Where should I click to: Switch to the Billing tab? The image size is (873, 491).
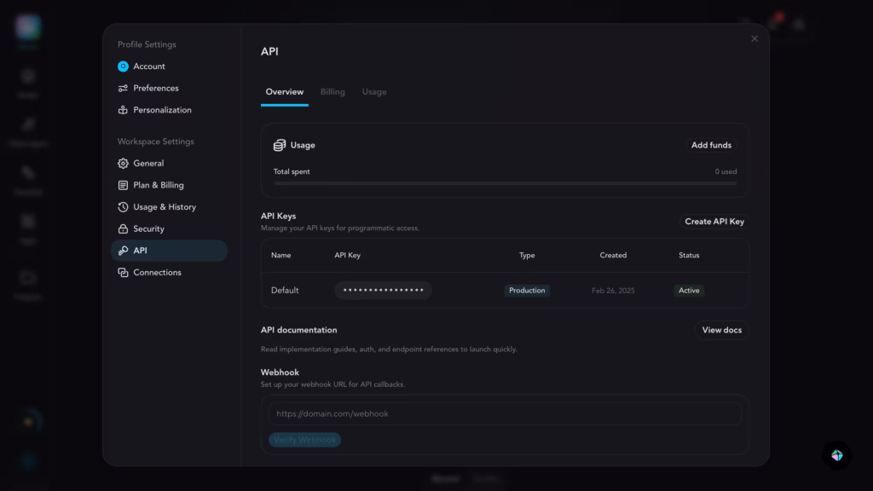[x=332, y=92]
